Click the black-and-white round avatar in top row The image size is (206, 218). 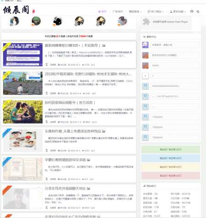point(58,21)
